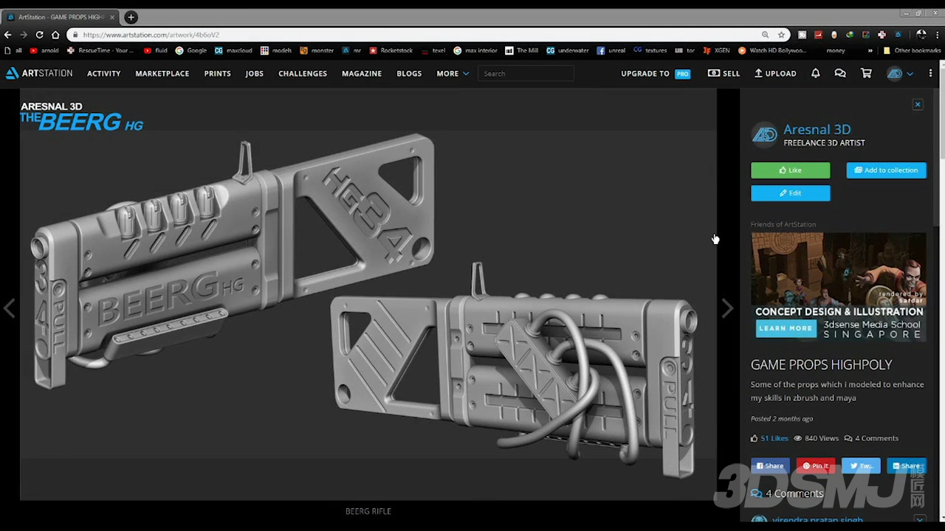Expand hidden bookmarks chevron
Image resolution: width=945 pixels, height=531 pixels.
870,51
